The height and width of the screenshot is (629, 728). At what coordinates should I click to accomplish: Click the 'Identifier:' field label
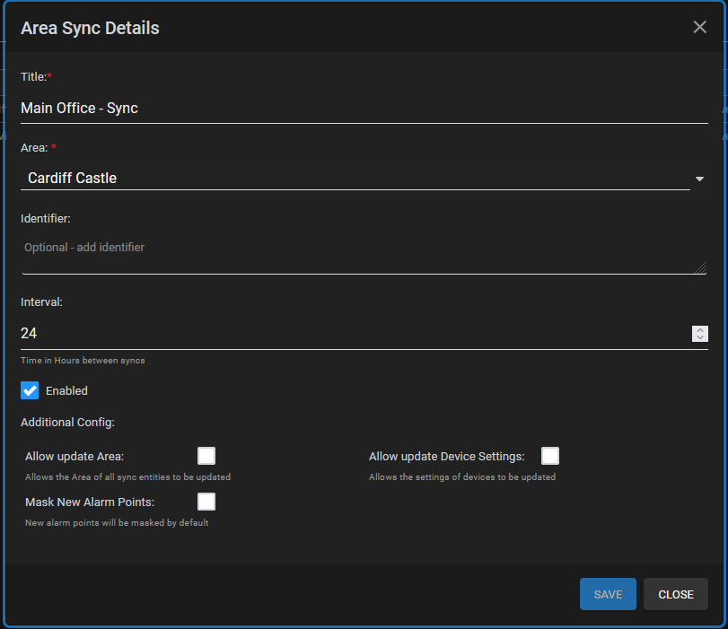[46, 219]
